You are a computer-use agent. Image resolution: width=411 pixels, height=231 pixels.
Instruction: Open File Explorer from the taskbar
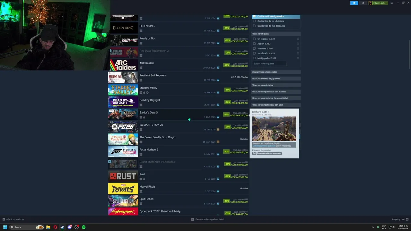pyautogui.click(x=48, y=227)
